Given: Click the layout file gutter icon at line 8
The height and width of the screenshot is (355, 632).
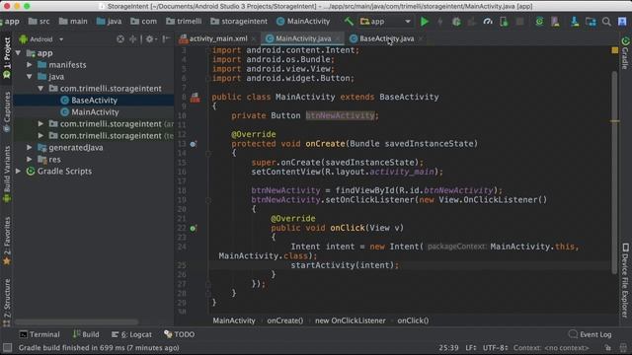Looking at the screenshot, I should pos(196,97).
